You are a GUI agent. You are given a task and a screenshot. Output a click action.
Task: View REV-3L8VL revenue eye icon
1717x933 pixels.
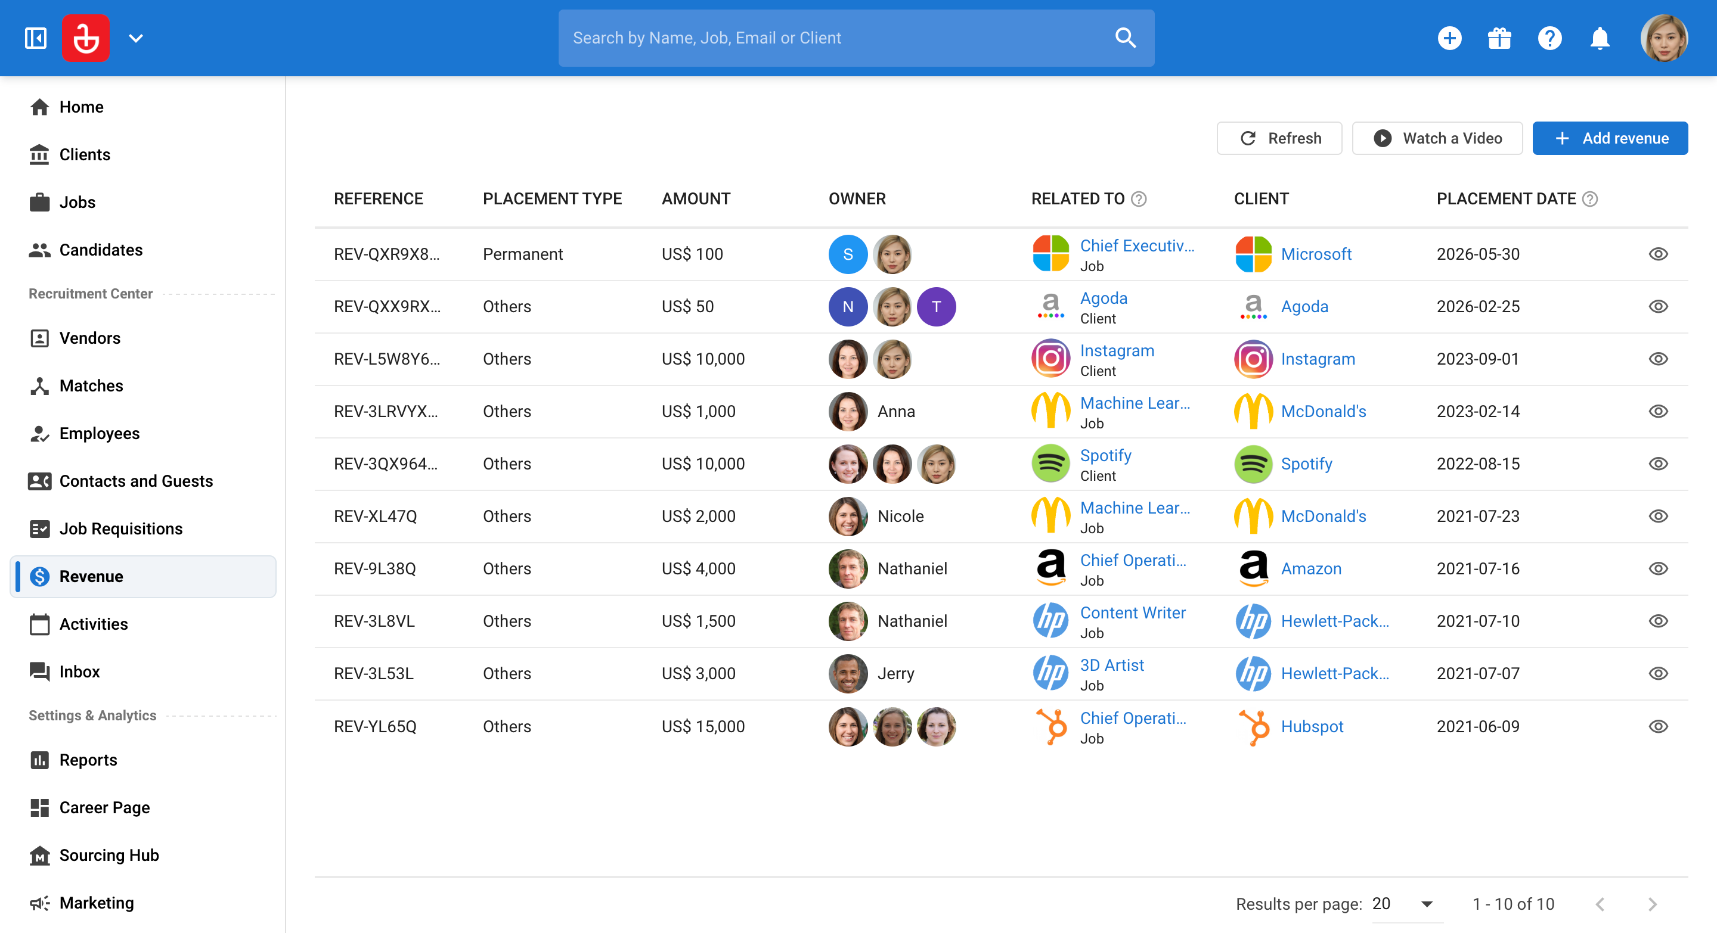click(x=1657, y=621)
